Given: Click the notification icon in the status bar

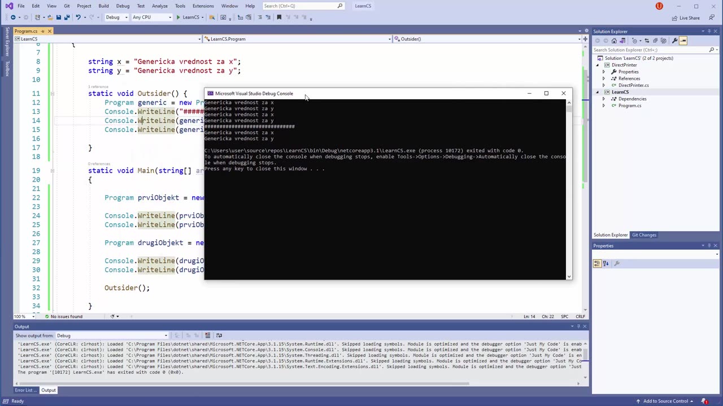Looking at the screenshot, I should coord(705,401).
